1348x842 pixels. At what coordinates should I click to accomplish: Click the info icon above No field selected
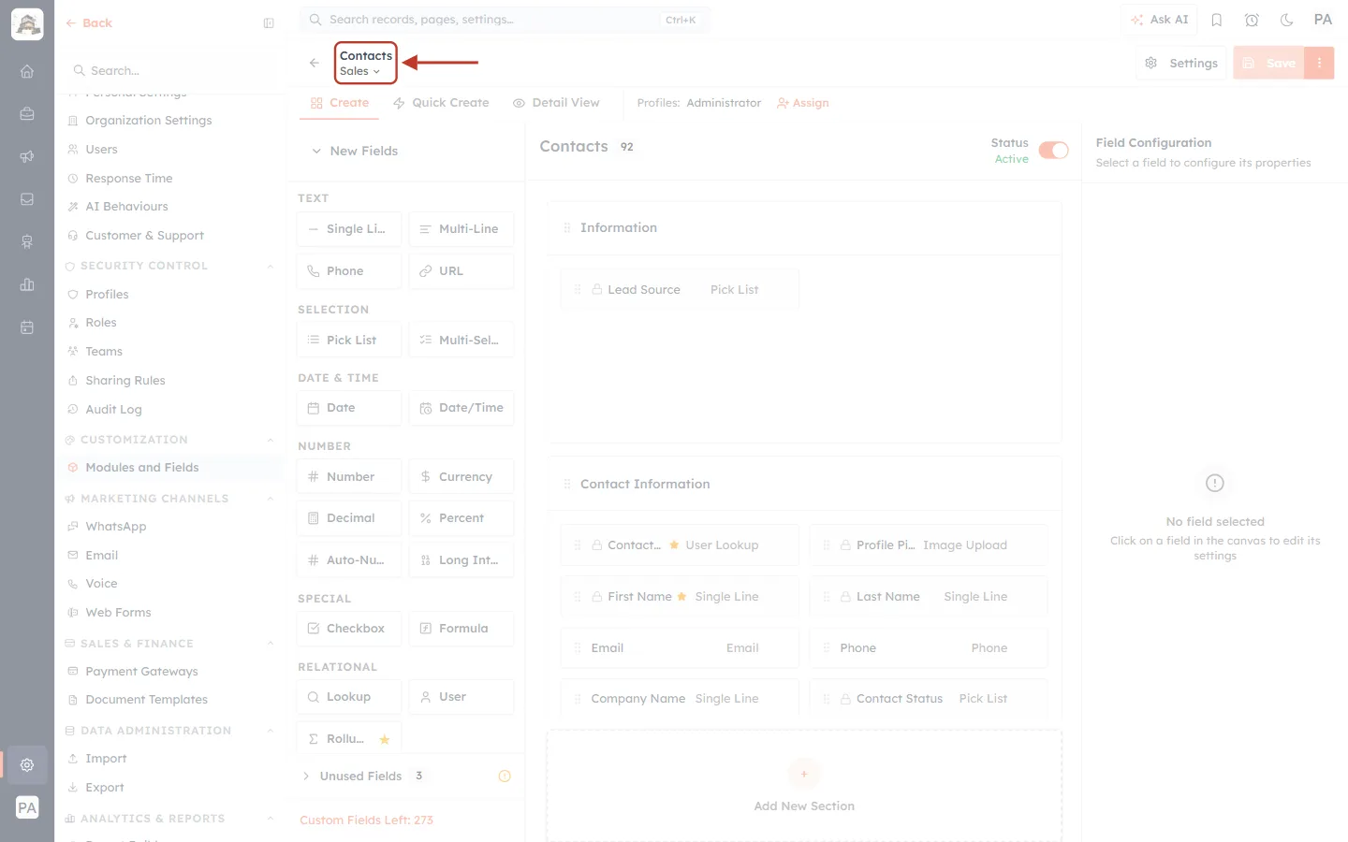(1215, 483)
